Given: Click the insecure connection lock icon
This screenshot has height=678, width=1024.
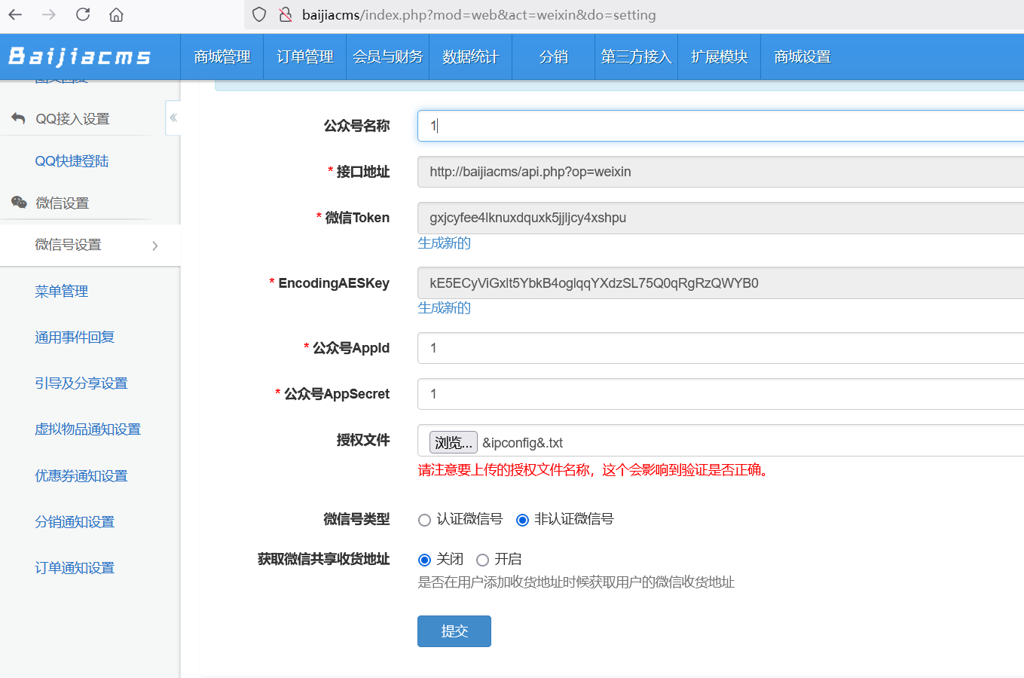Looking at the screenshot, I should 286,14.
